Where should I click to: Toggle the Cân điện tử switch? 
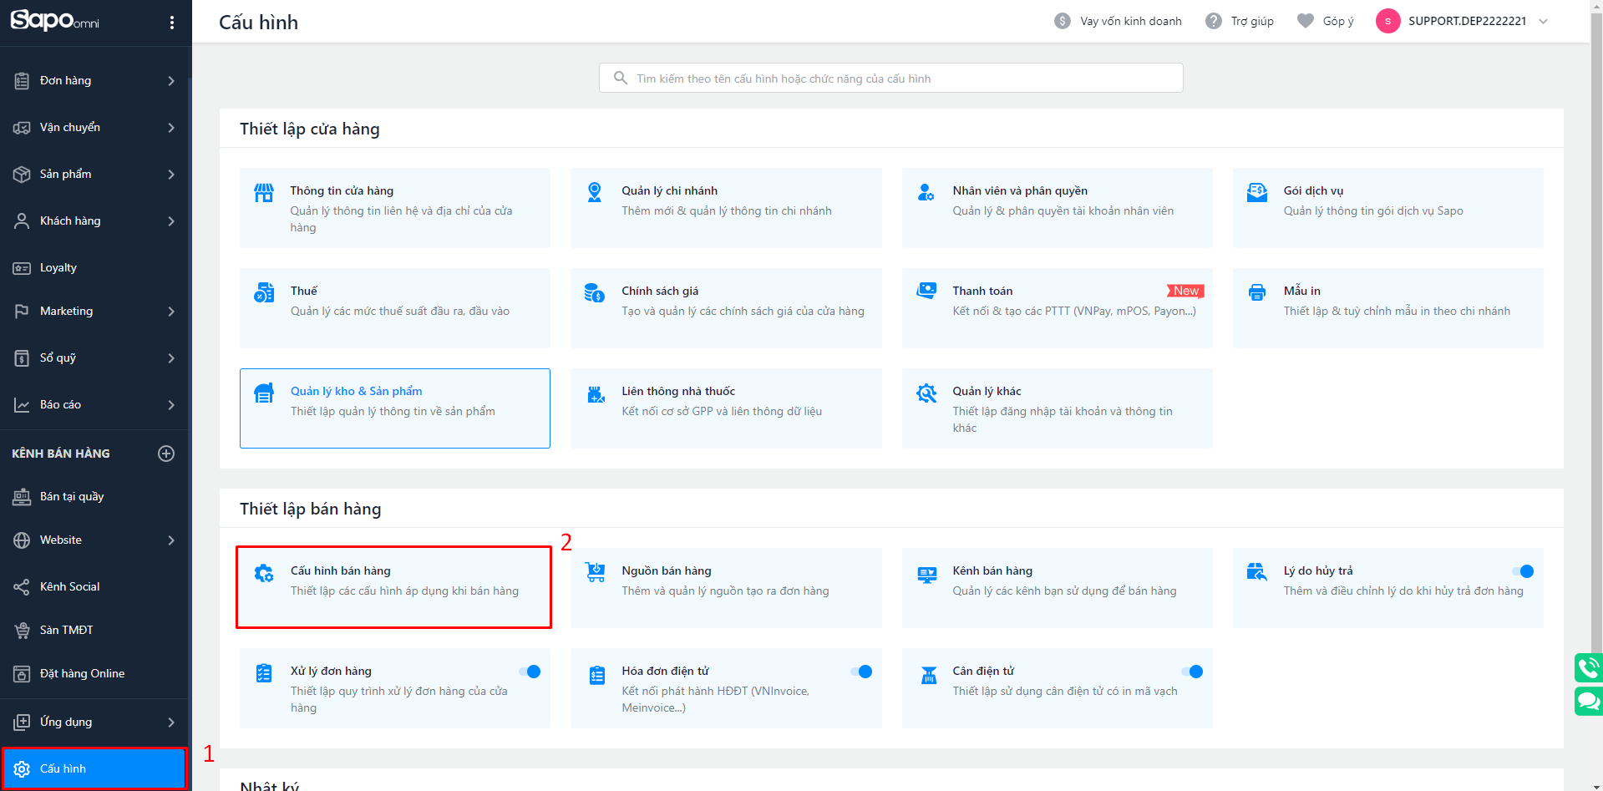point(1192,672)
